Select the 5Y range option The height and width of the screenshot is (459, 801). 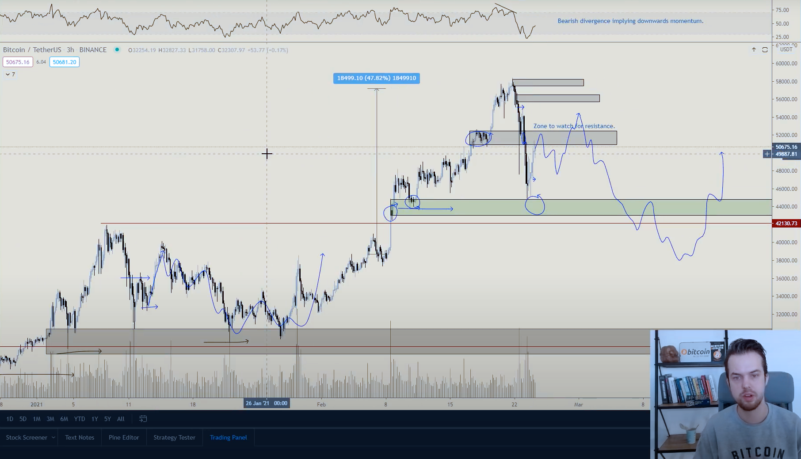(x=107, y=419)
